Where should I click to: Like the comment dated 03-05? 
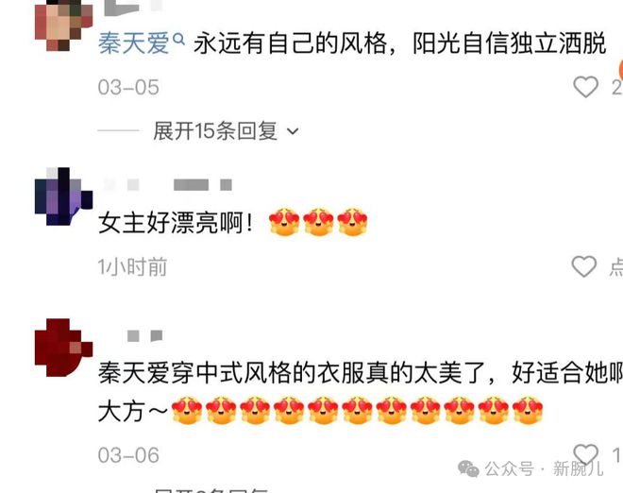coord(585,87)
